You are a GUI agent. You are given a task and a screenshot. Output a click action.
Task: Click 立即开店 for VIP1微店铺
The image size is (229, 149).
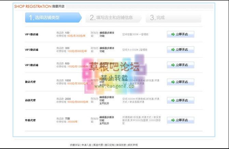(180, 34)
